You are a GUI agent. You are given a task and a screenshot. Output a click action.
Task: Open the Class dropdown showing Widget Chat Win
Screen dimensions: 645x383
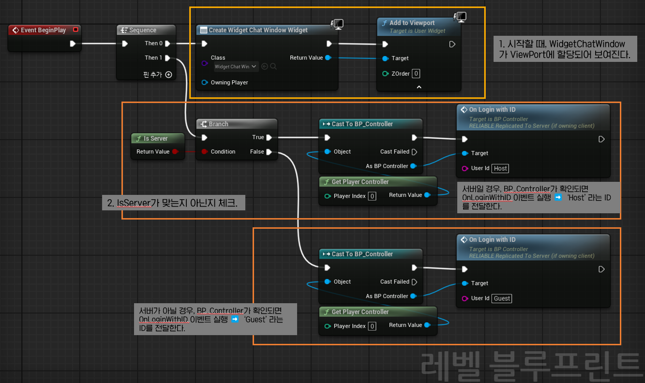pos(235,67)
